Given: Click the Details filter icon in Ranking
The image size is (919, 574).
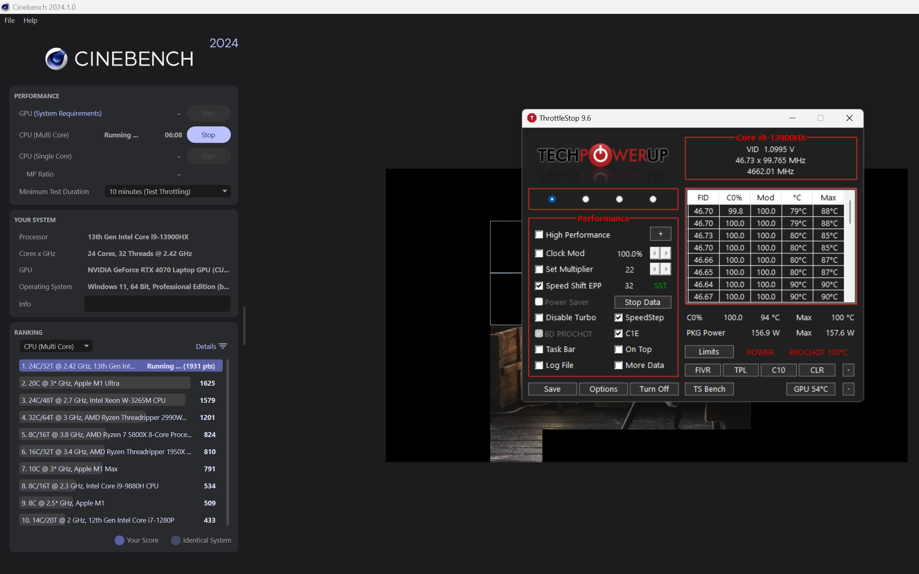Looking at the screenshot, I should click(223, 346).
